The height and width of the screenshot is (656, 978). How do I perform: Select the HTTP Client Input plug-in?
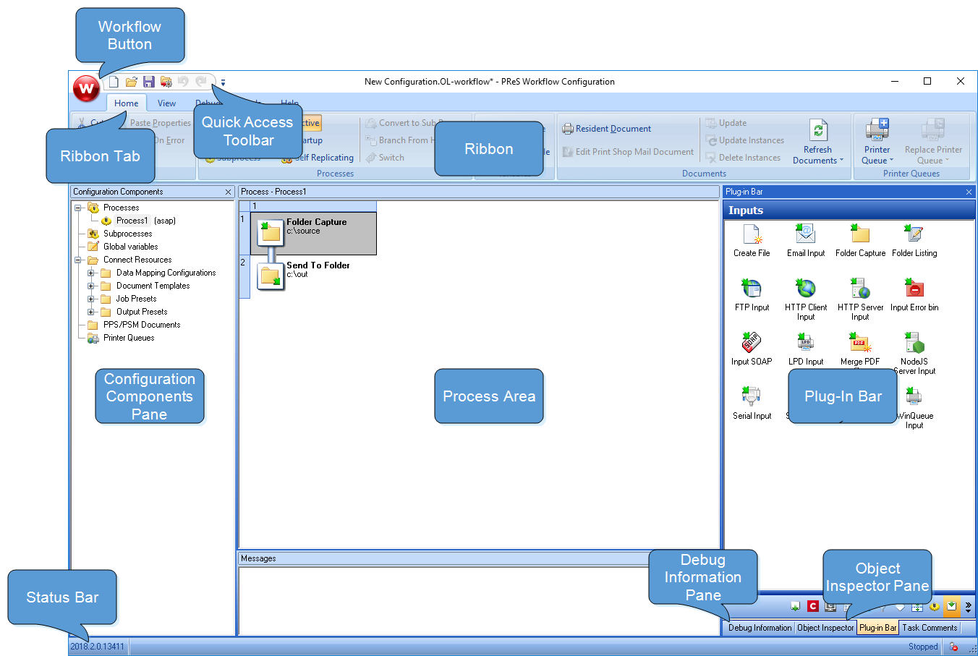[x=806, y=299]
